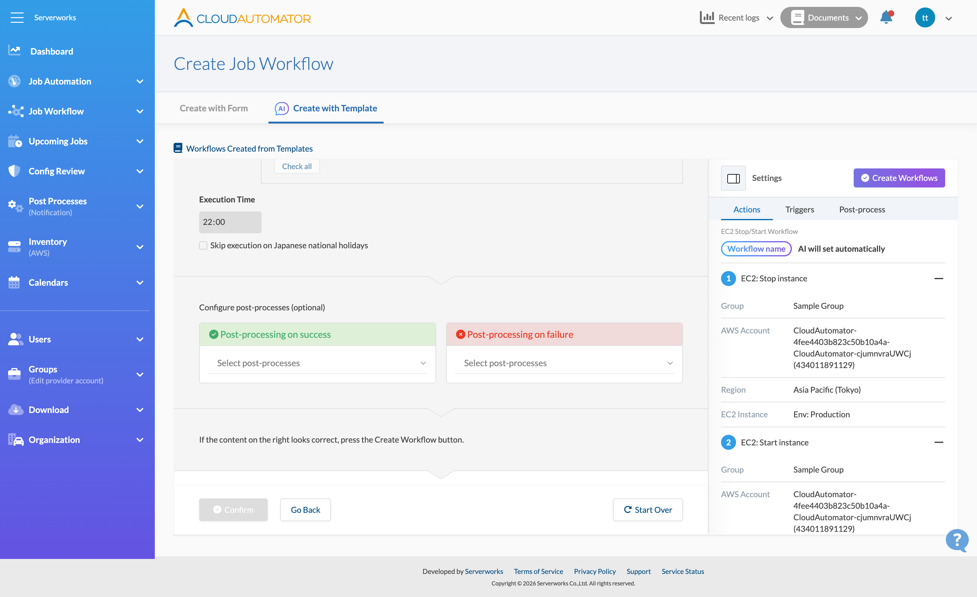Screen dimensions: 977x597
Task: Click the Post Processes gears icon
Action: tap(16, 206)
